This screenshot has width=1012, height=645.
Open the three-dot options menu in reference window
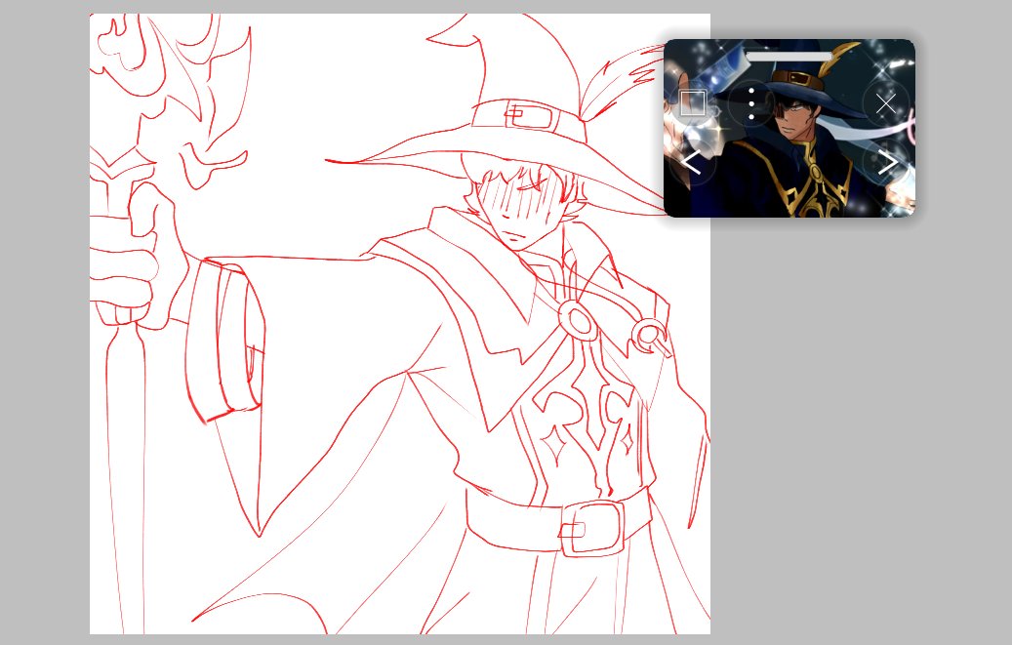[751, 103]
